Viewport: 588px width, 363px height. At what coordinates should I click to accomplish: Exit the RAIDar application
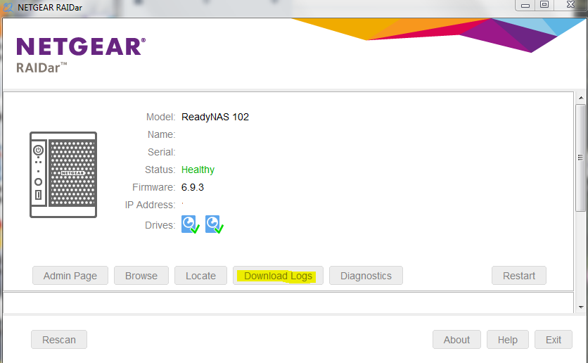pyautogui.click(x=554, y=339)
